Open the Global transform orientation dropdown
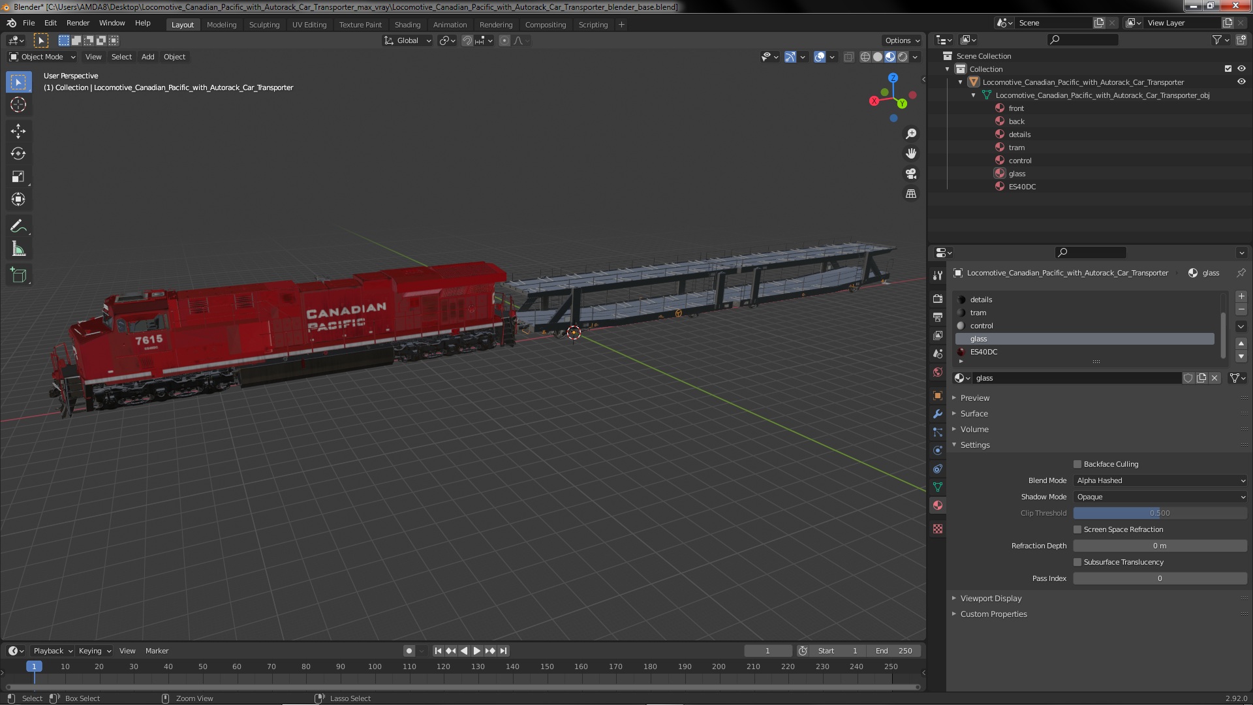 pos(408,40)
